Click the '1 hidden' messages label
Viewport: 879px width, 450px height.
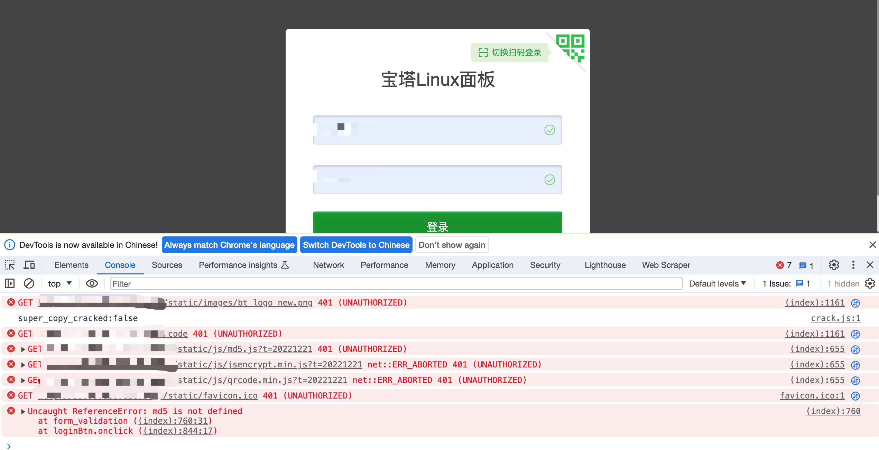(x=843, y=284)
